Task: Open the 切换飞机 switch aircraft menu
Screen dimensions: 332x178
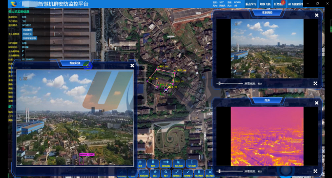Action: click(x=265, y=4)
